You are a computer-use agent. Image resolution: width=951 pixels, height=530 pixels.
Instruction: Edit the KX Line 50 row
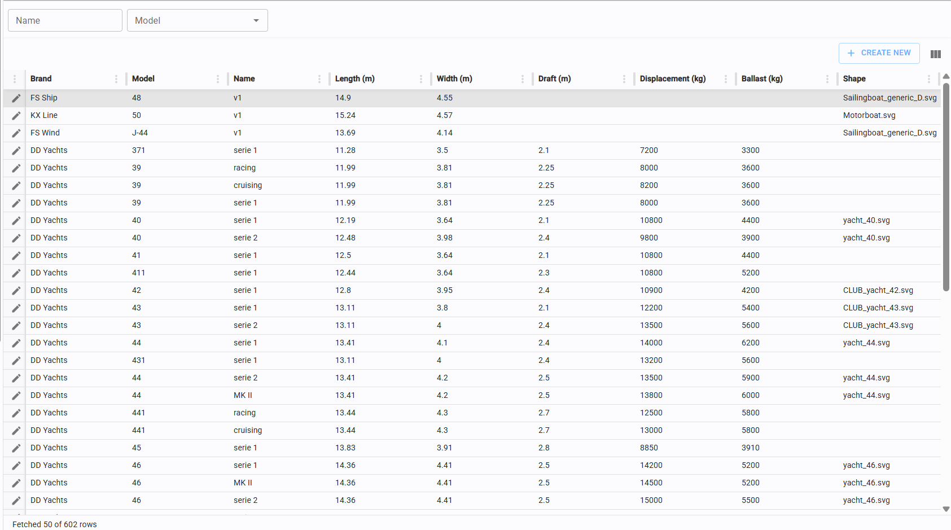coord(16,116)
